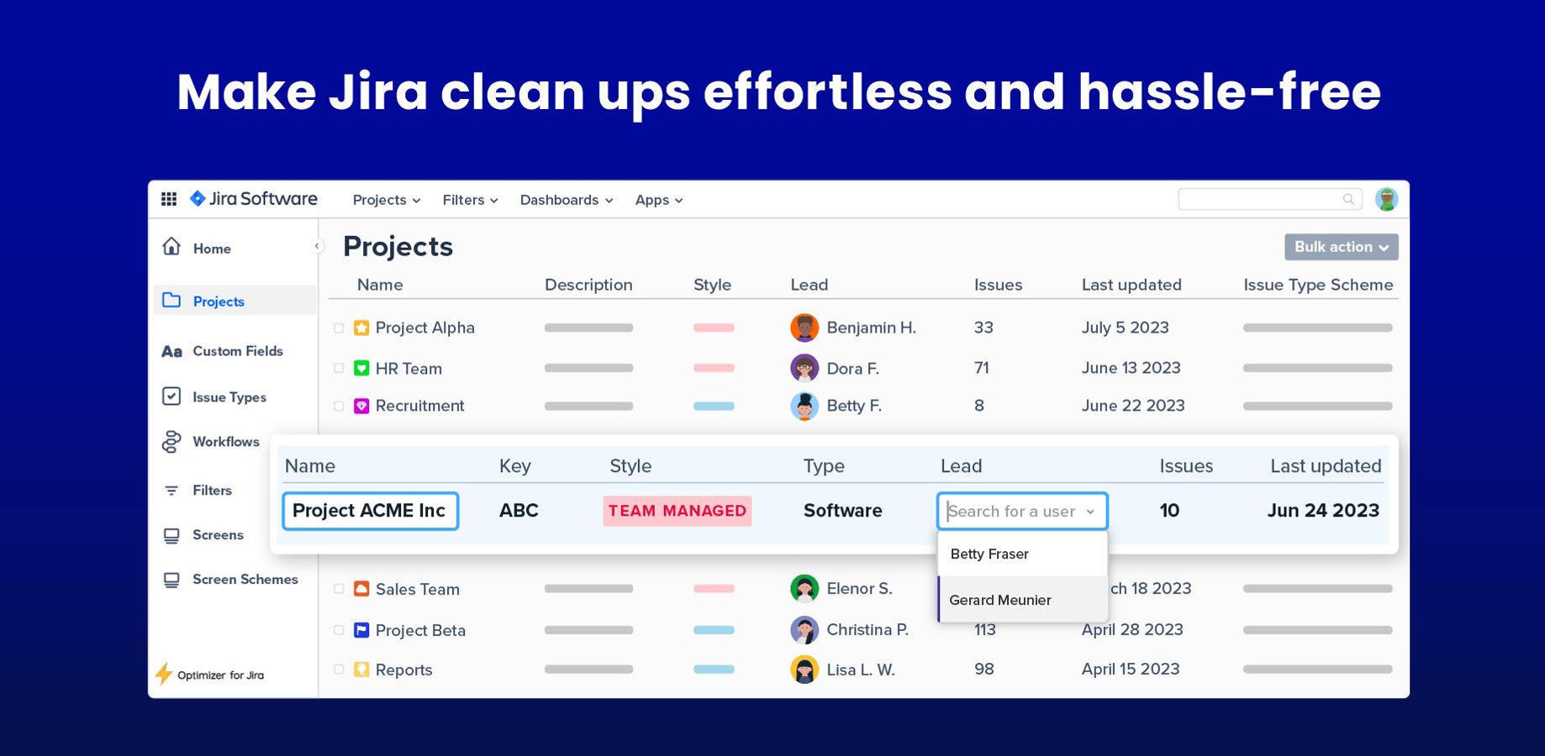Open the Sales Team project link

click(418, 589)
